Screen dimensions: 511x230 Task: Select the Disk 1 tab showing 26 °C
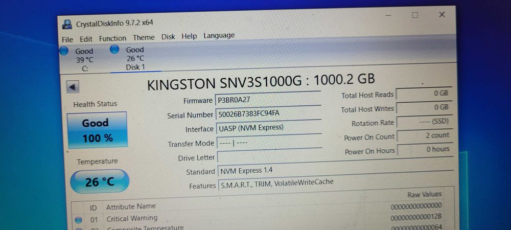(135, 58)
